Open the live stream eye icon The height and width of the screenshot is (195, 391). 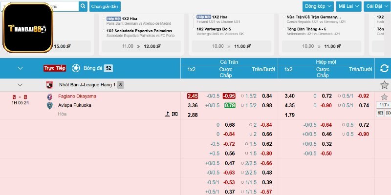(175, 114)
